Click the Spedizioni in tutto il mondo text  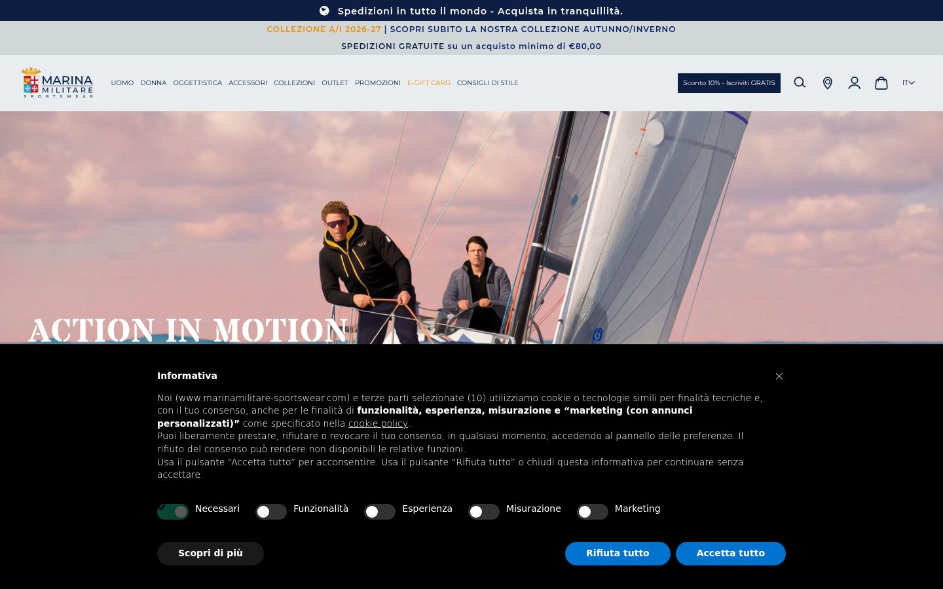coord(480,11)
